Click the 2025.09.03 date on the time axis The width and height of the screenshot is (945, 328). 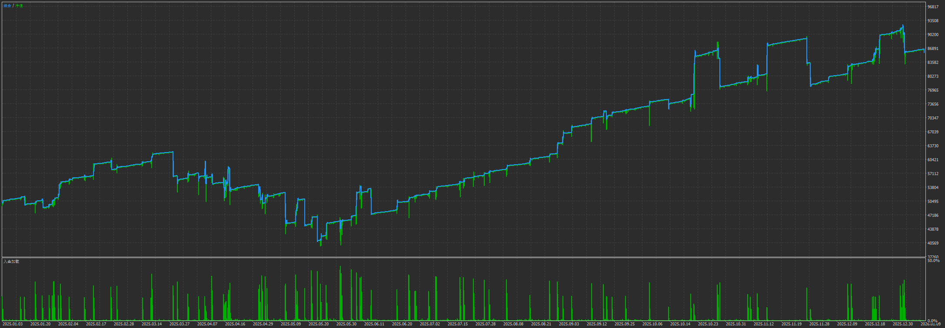pyautogui.click(x=569, y=324)
